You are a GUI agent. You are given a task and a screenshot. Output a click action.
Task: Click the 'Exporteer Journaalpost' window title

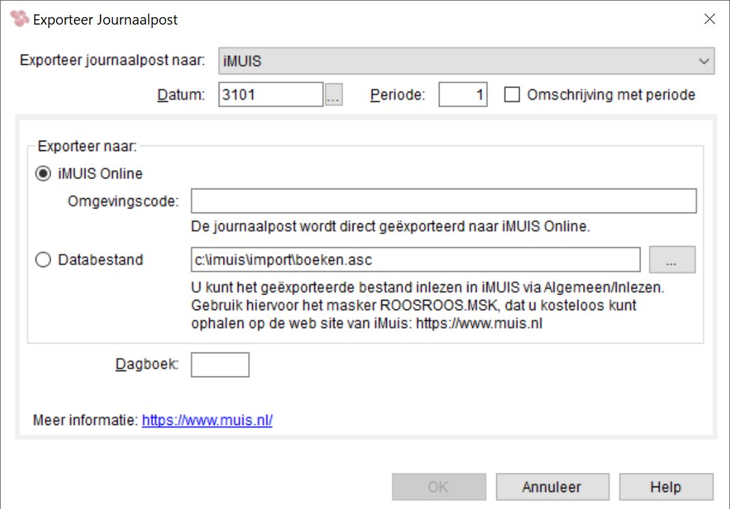click(105, 20)
